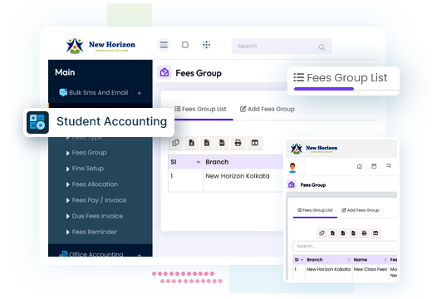Image resolution: width=432 pixels, height=299 pixels.
Task: Click Fees Group page icon in mobile preview
Action: click(292, 184)
